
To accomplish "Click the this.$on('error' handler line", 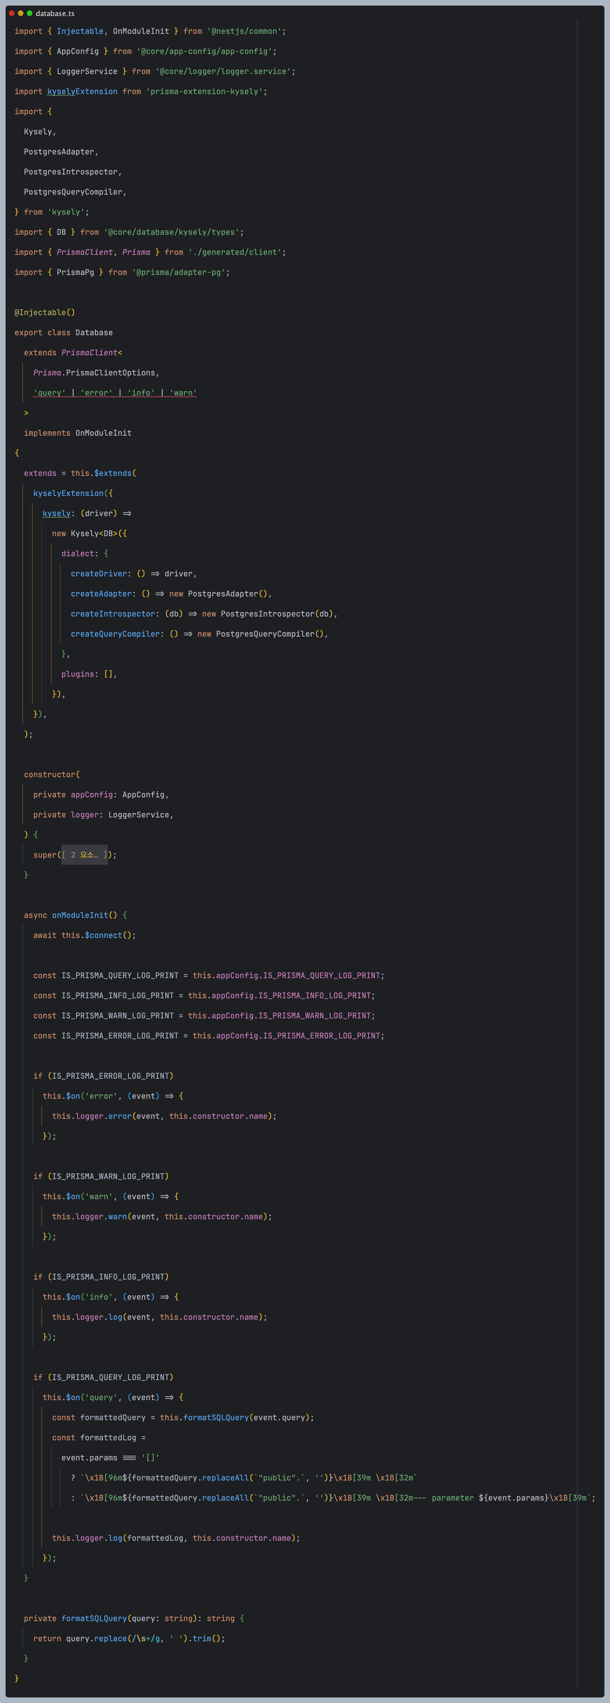I will 113,1096.
